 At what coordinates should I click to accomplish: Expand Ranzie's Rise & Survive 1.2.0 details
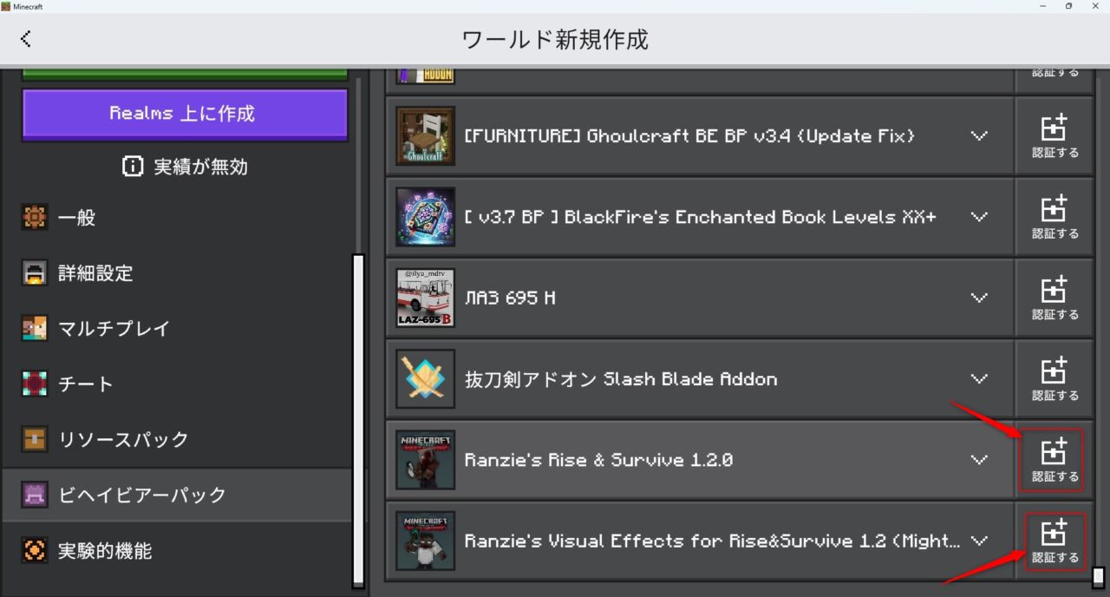point(979,460)
